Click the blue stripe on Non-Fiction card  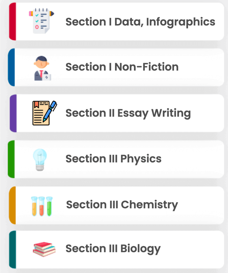11,67
